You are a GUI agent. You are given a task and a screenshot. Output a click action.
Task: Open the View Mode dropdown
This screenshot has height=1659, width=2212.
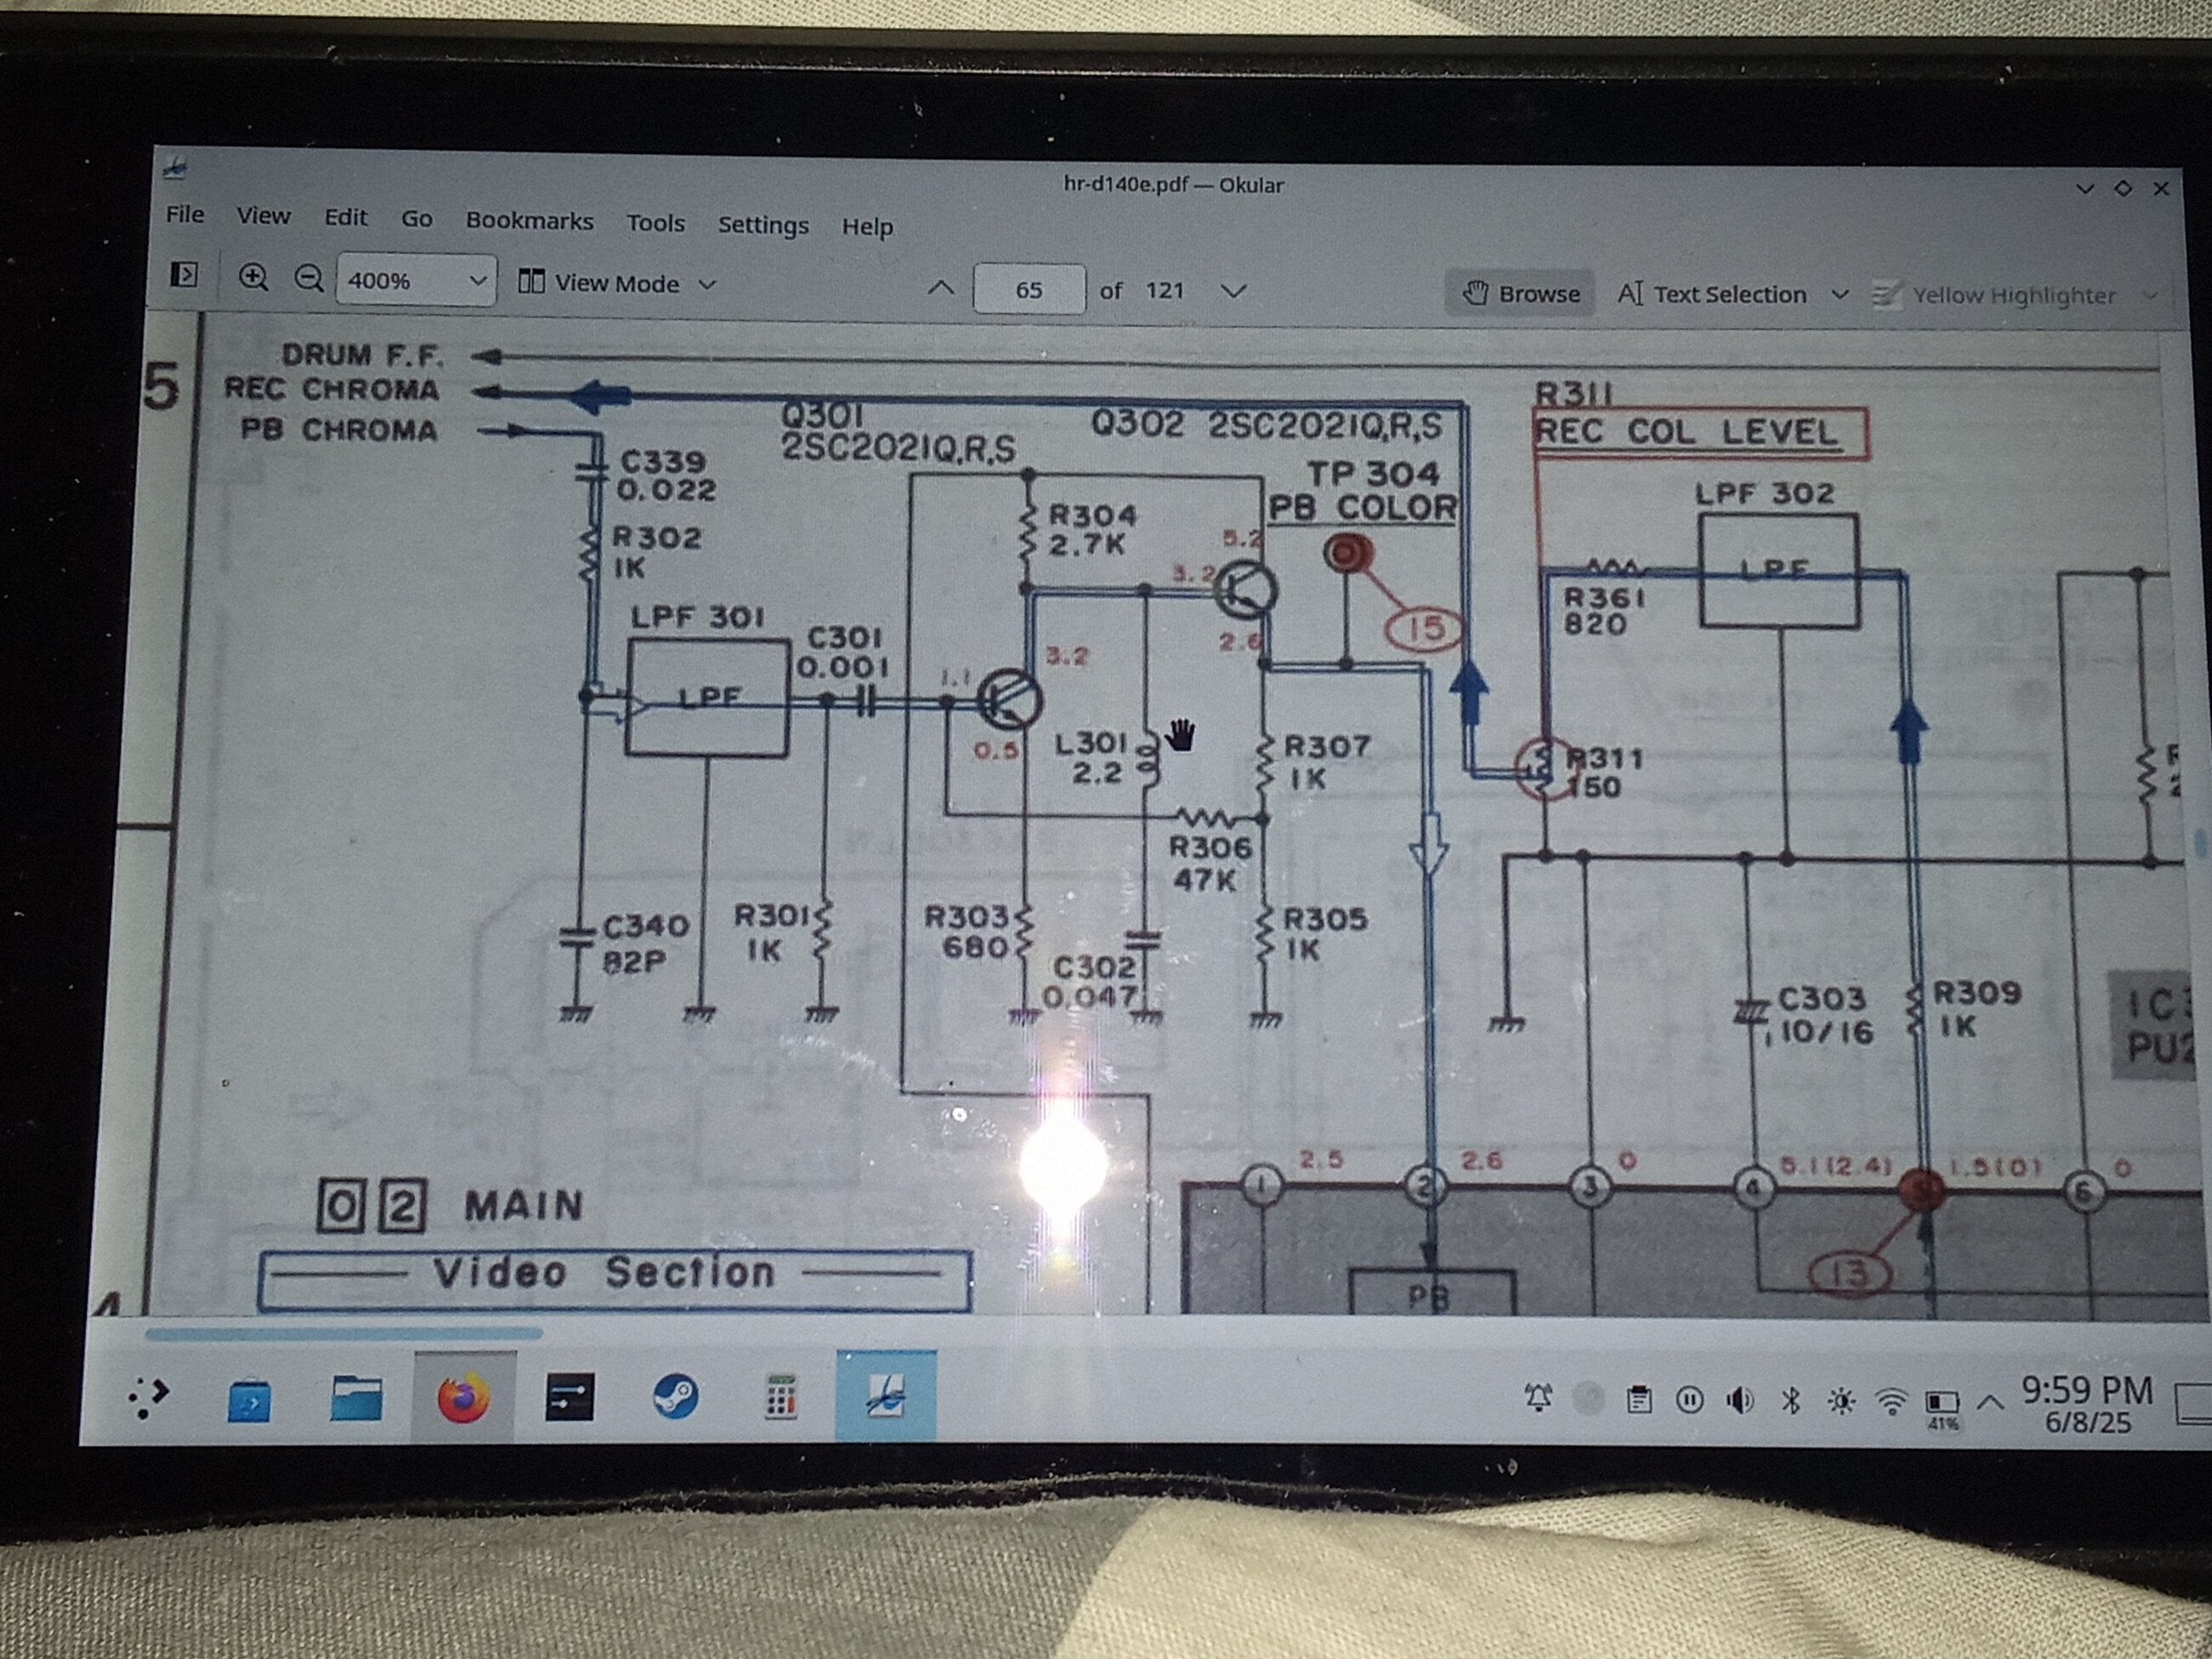617,284
